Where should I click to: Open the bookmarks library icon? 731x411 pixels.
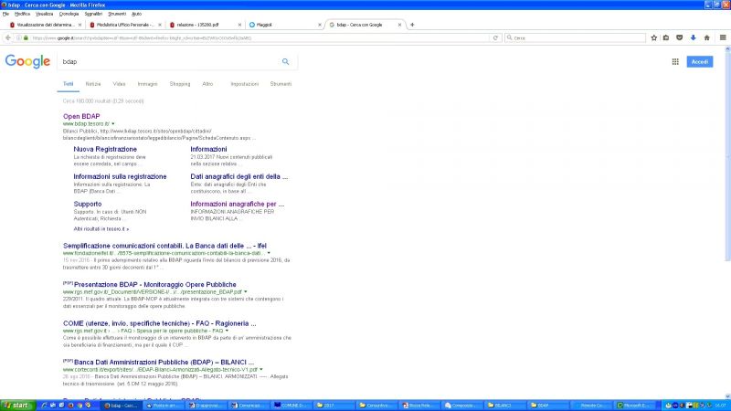coord(666,37)
